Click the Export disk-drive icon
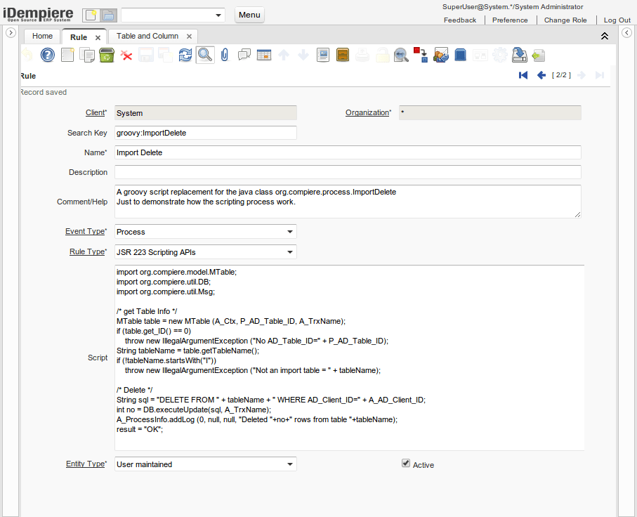This screenshot has height=517, width=637. pos(519,55)
